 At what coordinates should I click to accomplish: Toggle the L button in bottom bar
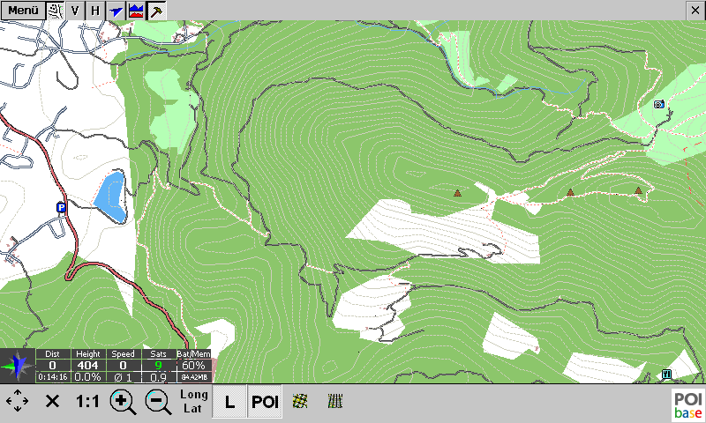point(229,402)
